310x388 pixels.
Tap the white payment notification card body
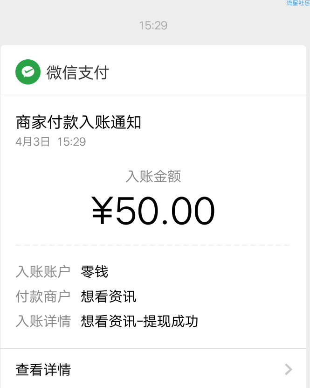153,217
